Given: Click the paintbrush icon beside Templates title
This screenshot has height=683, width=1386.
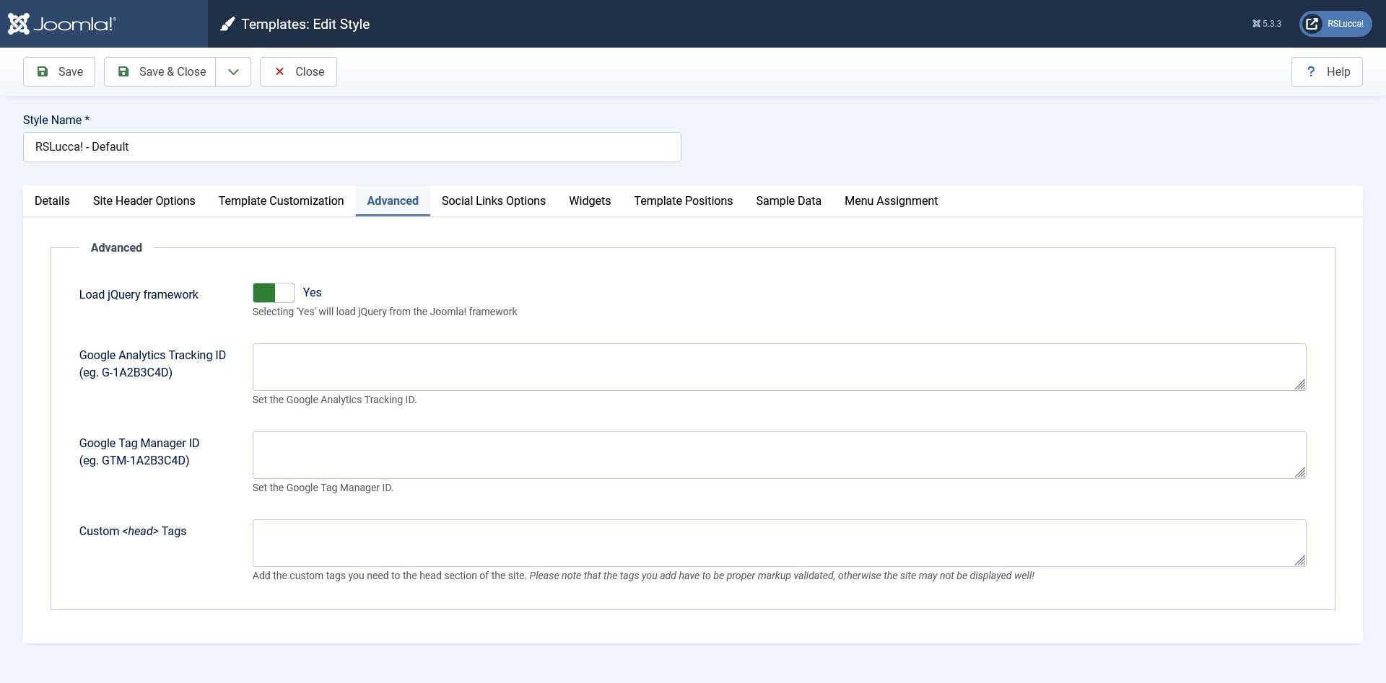Looking at the screenshot, I should coord(227,25).
